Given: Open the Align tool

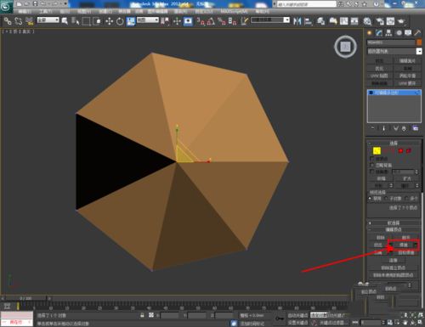Looking at the screenshot, I should (308, 21).
